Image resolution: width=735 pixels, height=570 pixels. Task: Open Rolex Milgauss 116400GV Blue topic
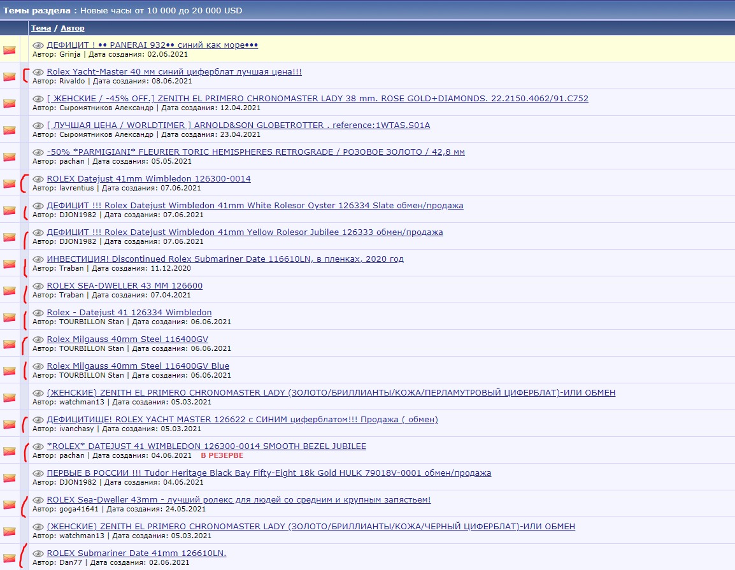[138, 366]
